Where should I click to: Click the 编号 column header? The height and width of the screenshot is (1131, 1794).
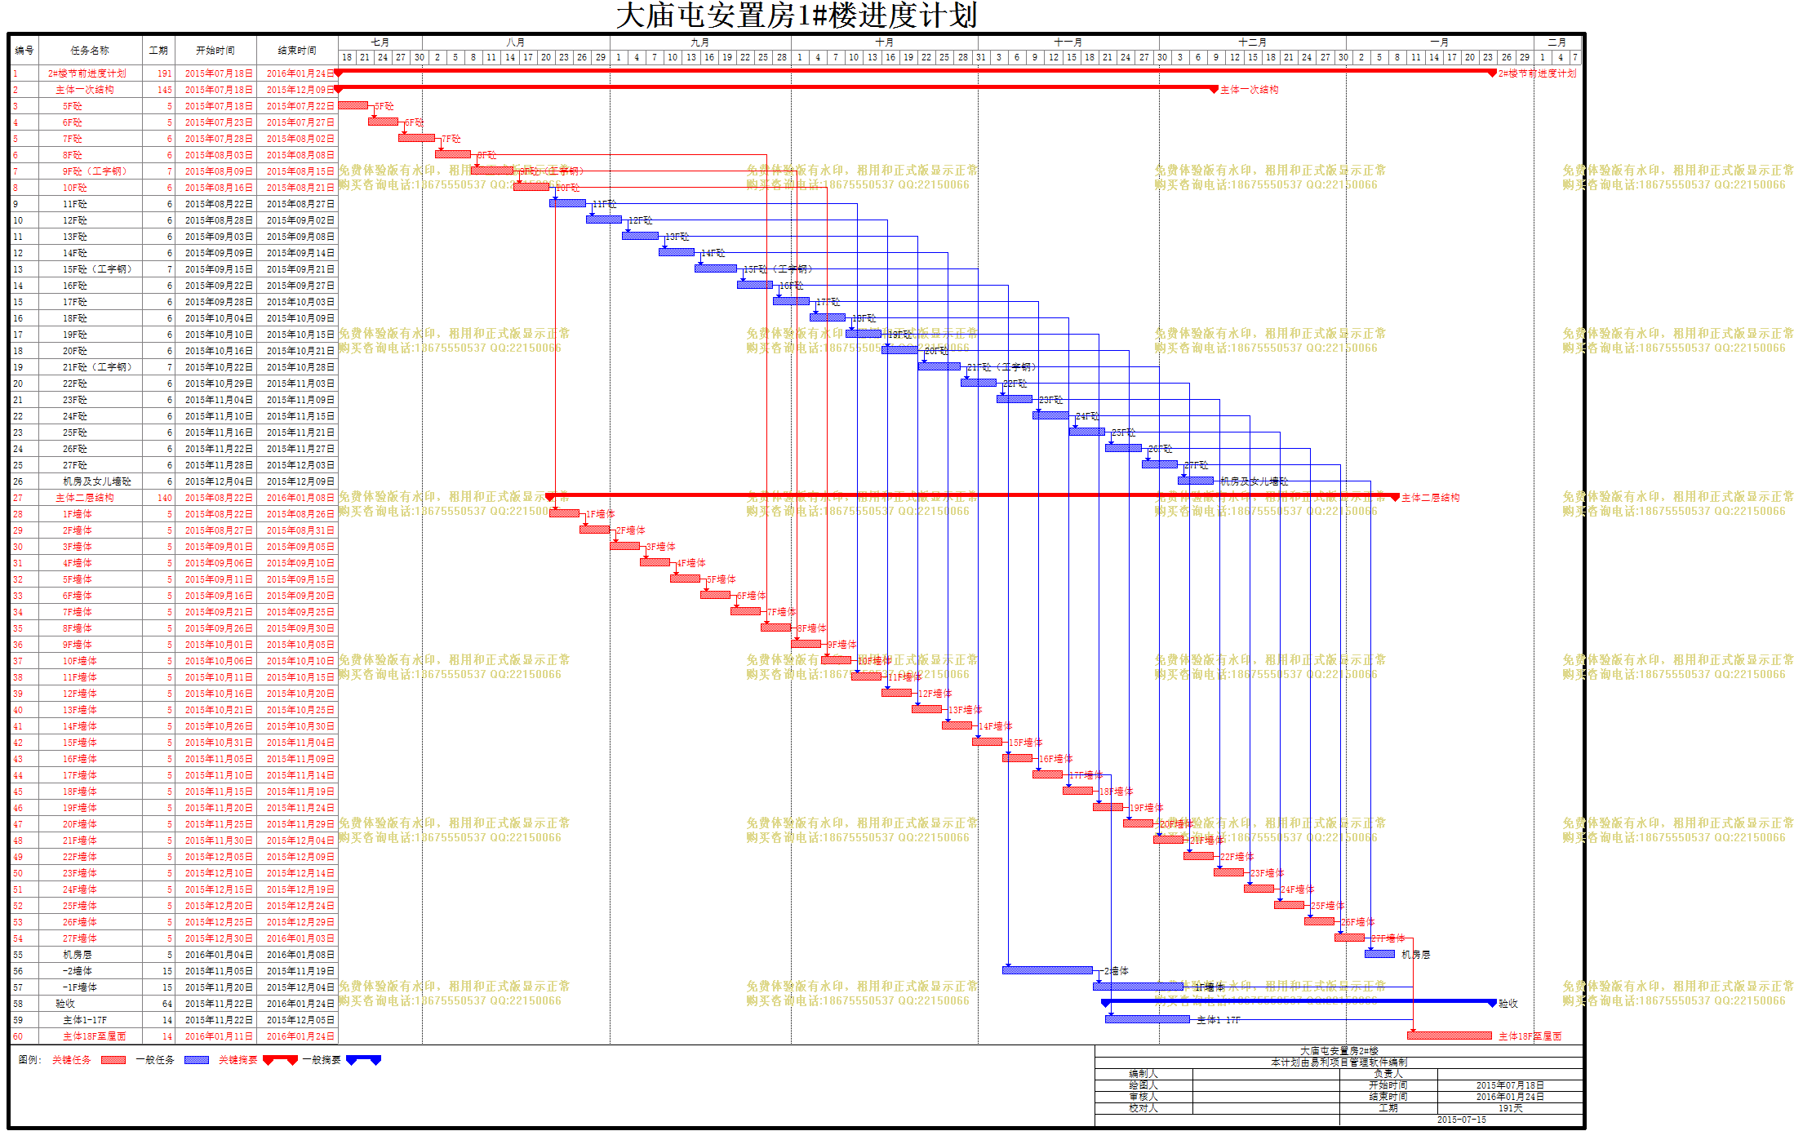[x=24, y=51]
